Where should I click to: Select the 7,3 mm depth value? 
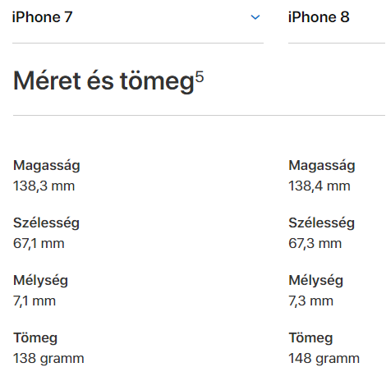click(311, 301)
